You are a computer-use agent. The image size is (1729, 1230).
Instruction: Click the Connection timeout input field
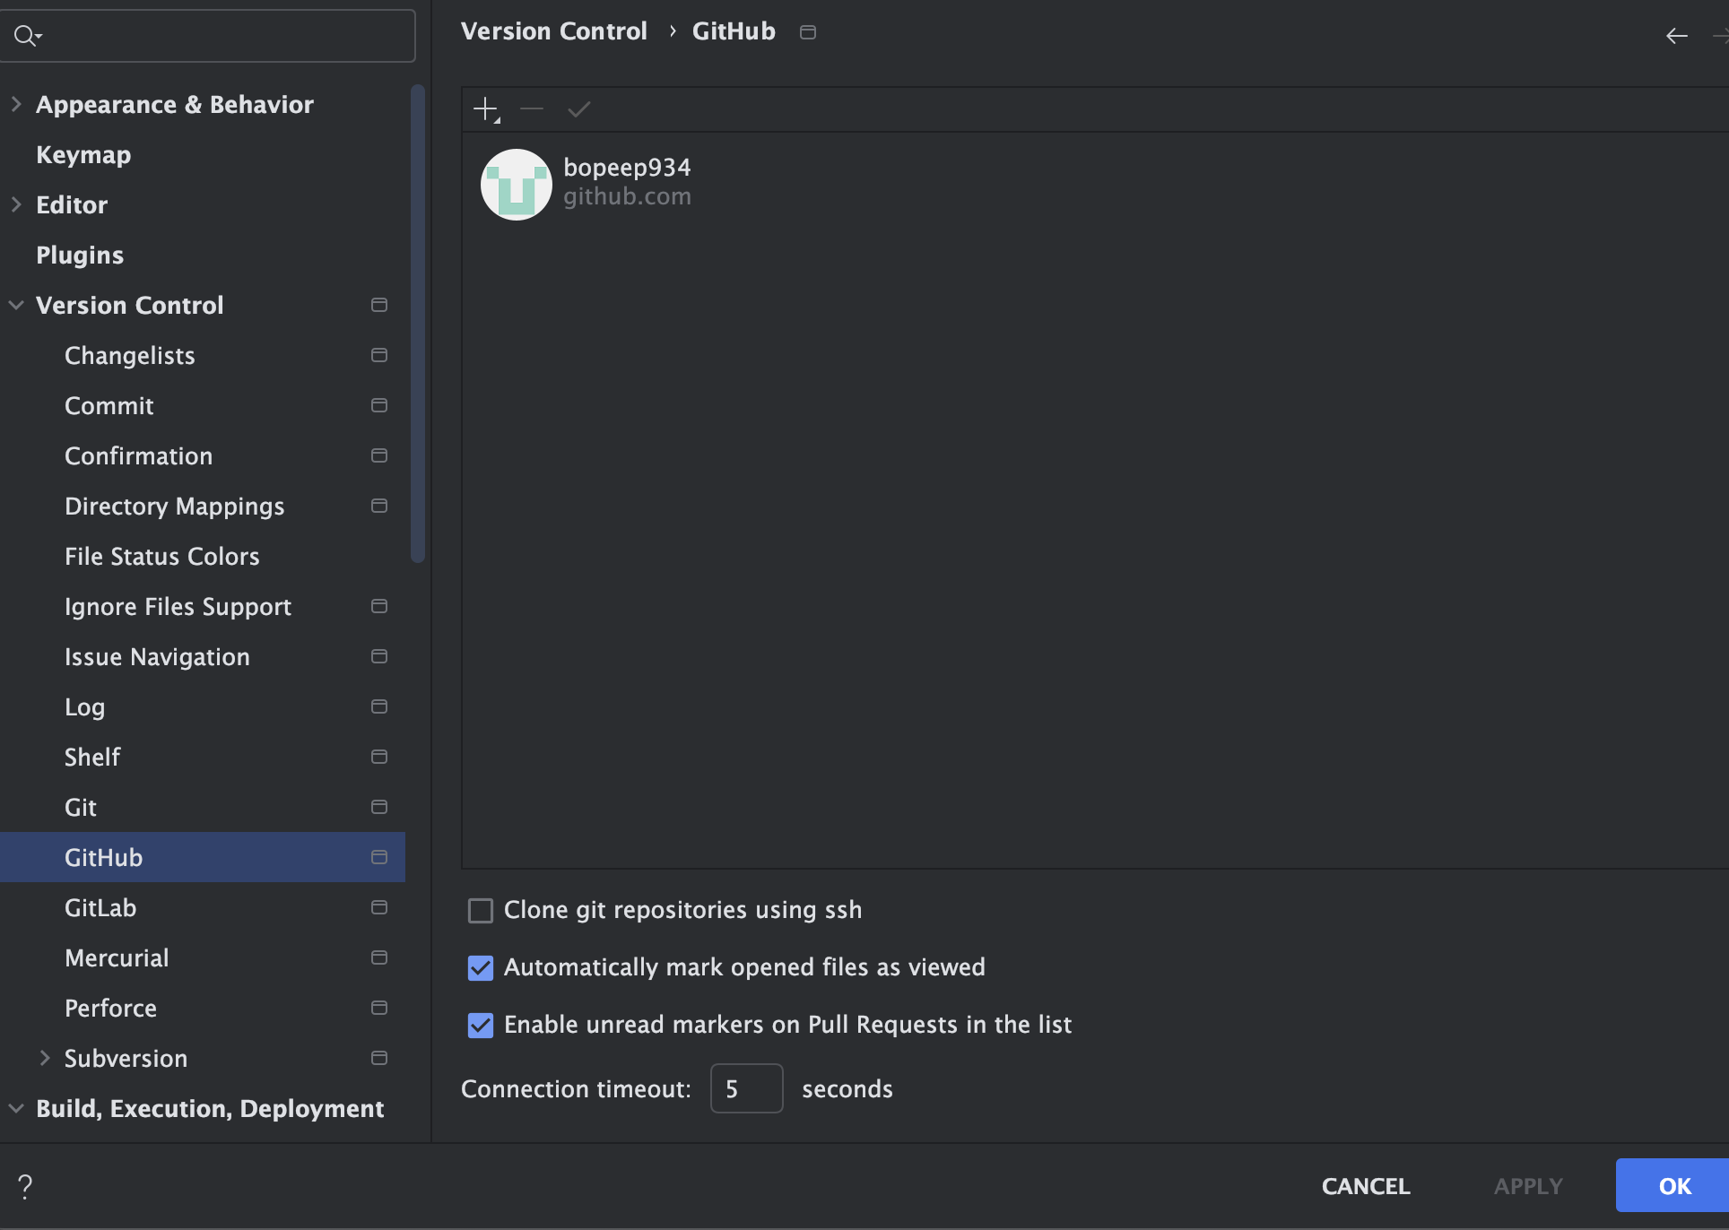coord(746,1088)
